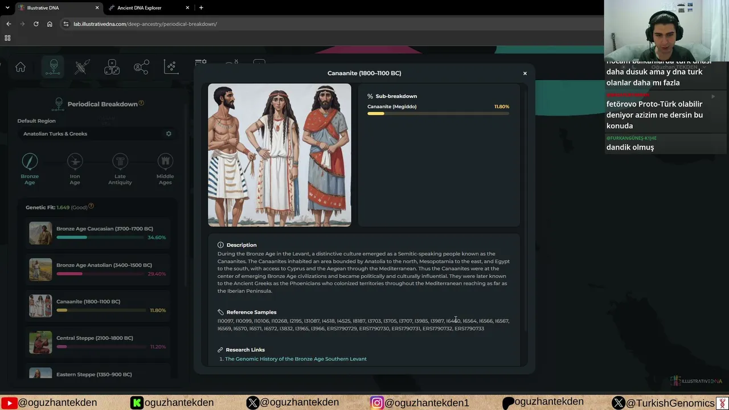The image size is (729, 410).
Task: Open the home icon in app toolbar
Action: 21,67
